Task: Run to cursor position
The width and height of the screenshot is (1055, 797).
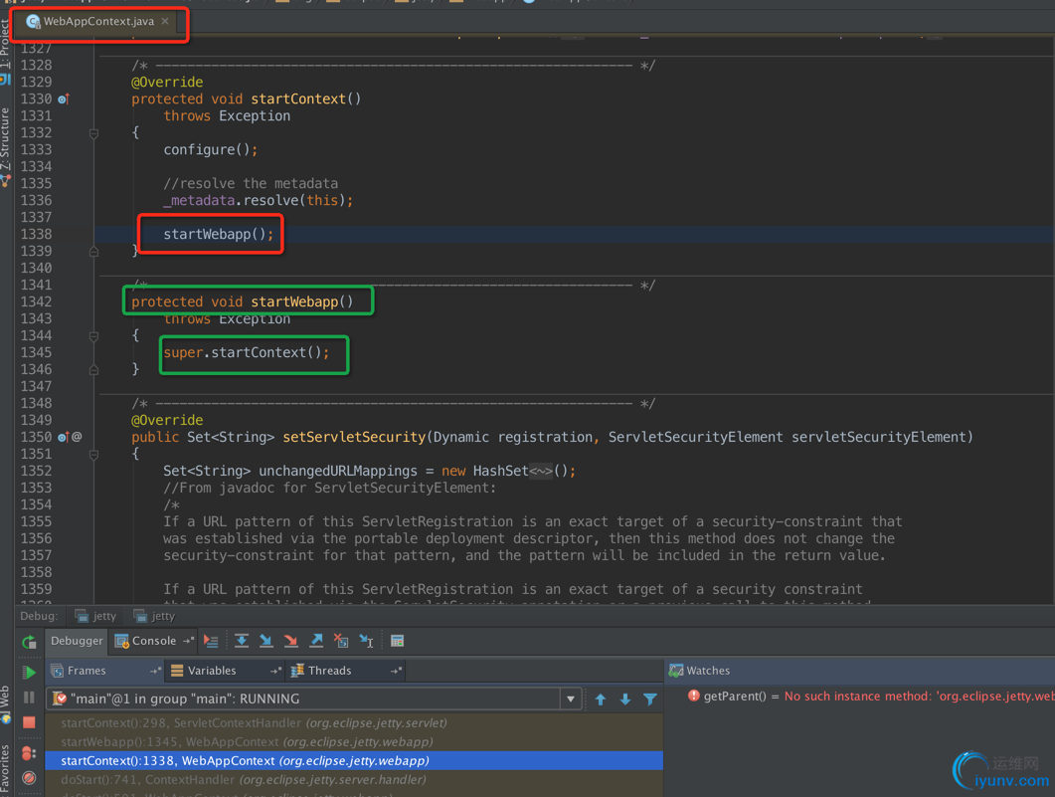Action: 367,642
